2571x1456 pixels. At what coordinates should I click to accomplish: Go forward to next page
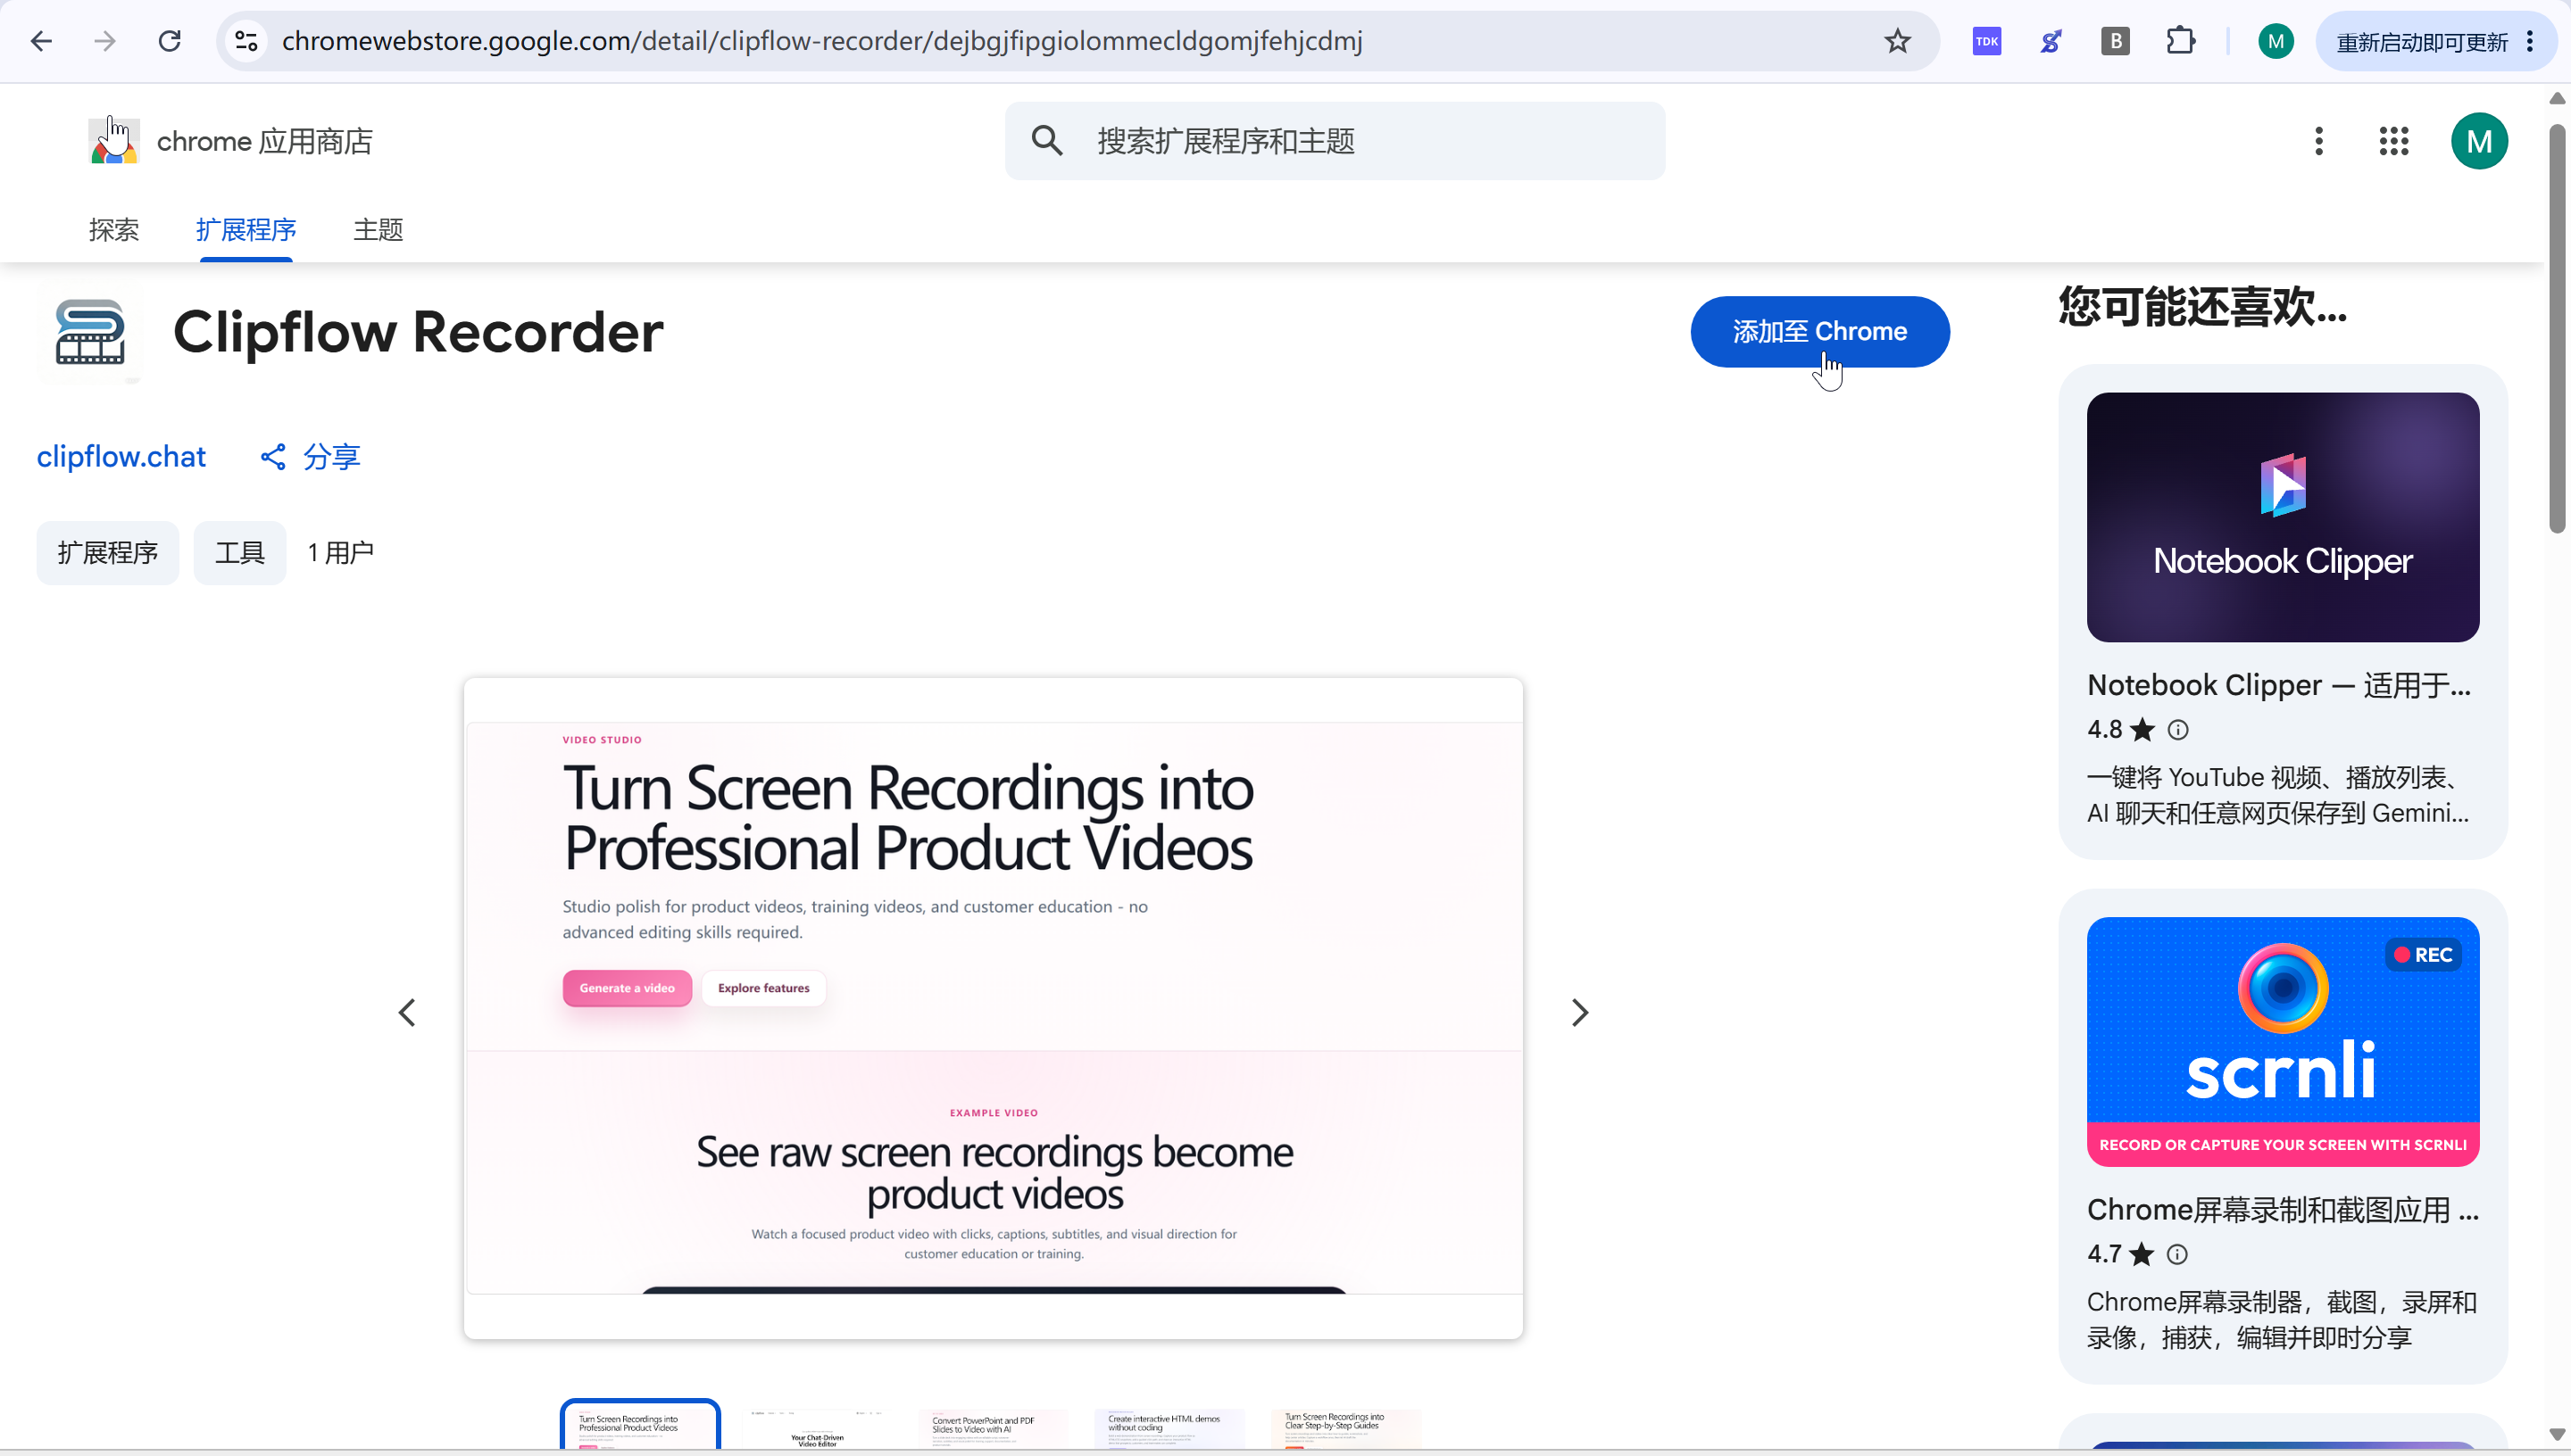[105, 41]
